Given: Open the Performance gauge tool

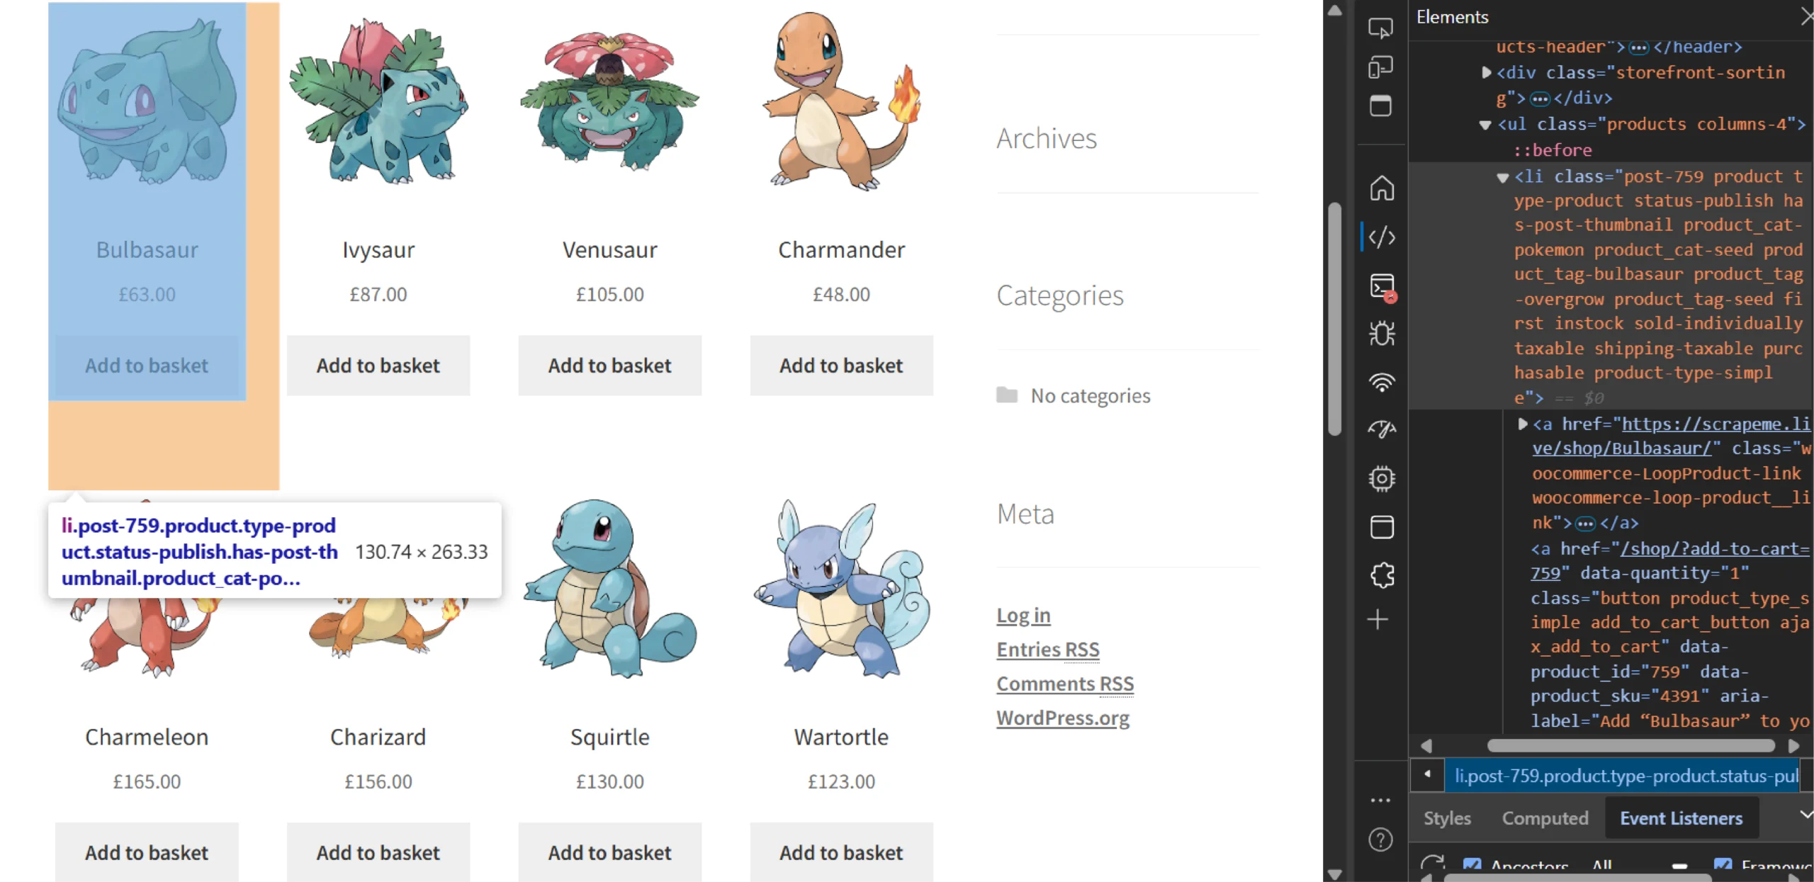Looking at the screenshot, I should coord(1382,429).
